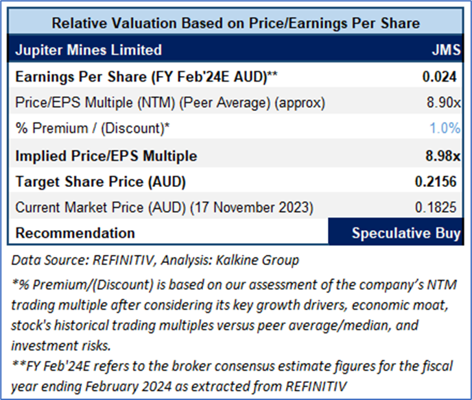Select the 'Earnings Per Share (FY Feb'24E AUD)' label
Screen dimensions: 472x400
click(141, 77)
